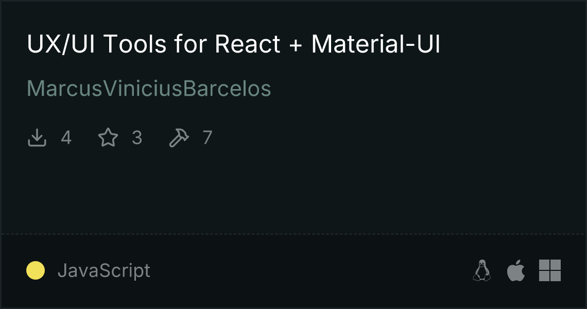Click the yellow JavaScript language dot
This screenshot has height=309, width=587.
[x=36, y=270]
